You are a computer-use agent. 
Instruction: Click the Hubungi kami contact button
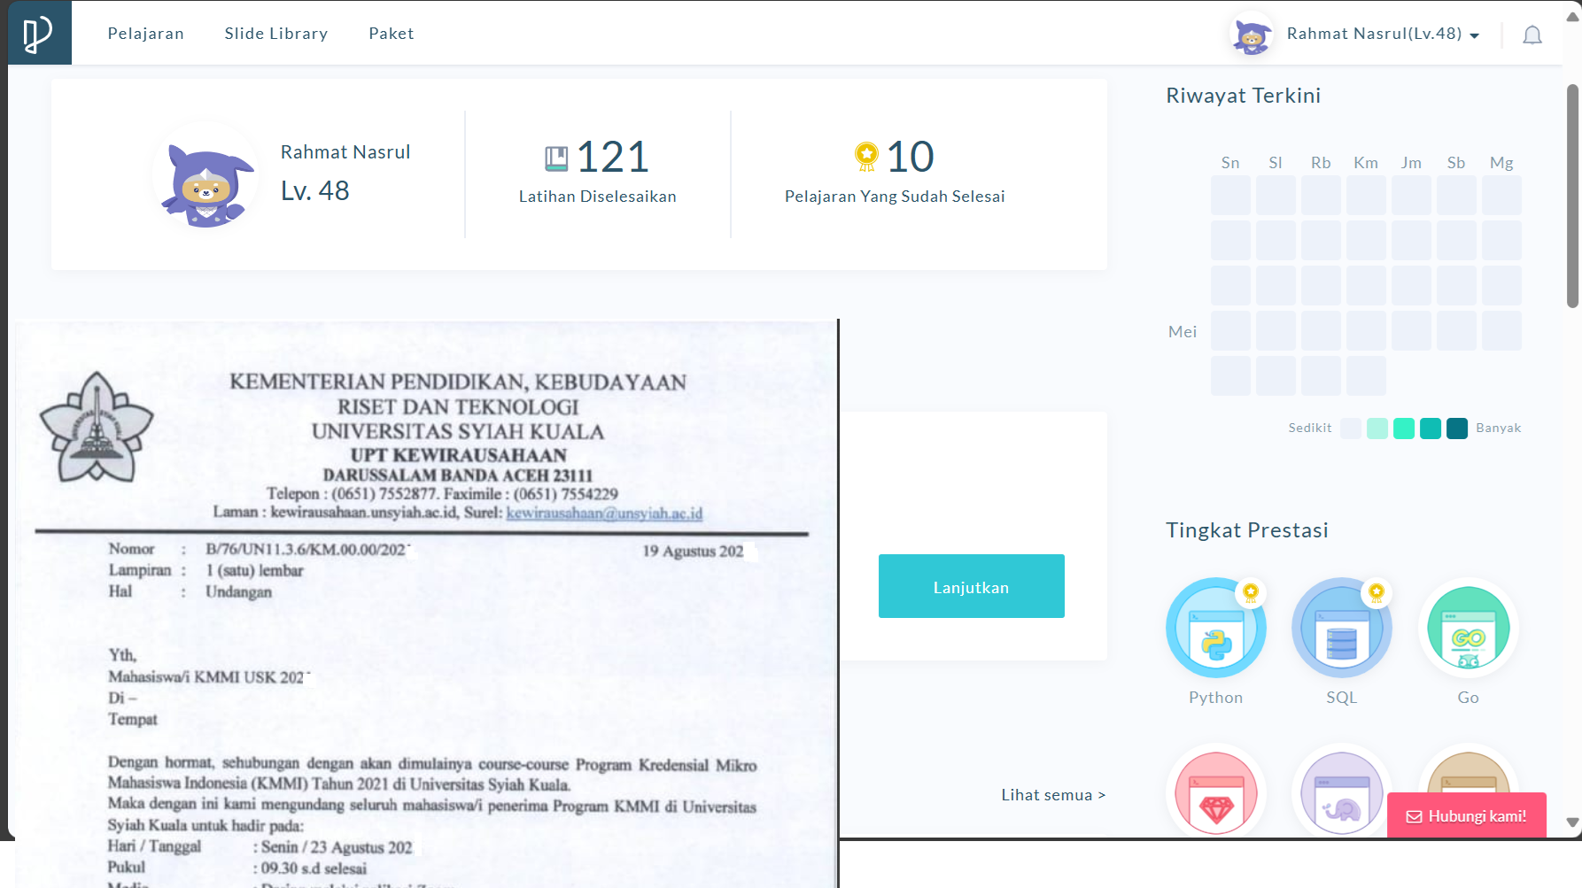(1467, 815)
